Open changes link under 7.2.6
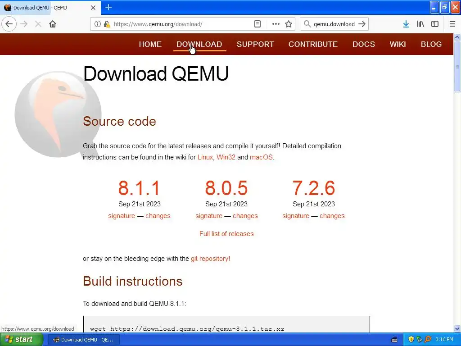 coord(332,216)
